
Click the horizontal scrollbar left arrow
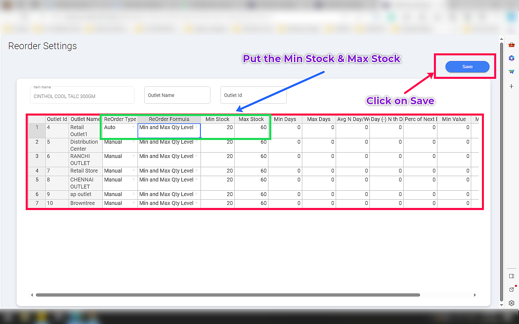coord(32,295)
